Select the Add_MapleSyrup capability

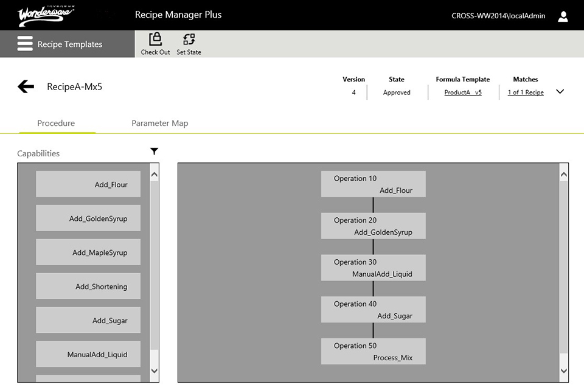88,252
